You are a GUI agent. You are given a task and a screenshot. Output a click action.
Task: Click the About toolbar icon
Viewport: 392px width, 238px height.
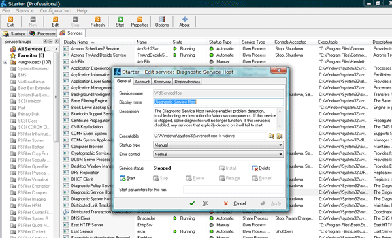pyautogui.click(x=184, y=22)
